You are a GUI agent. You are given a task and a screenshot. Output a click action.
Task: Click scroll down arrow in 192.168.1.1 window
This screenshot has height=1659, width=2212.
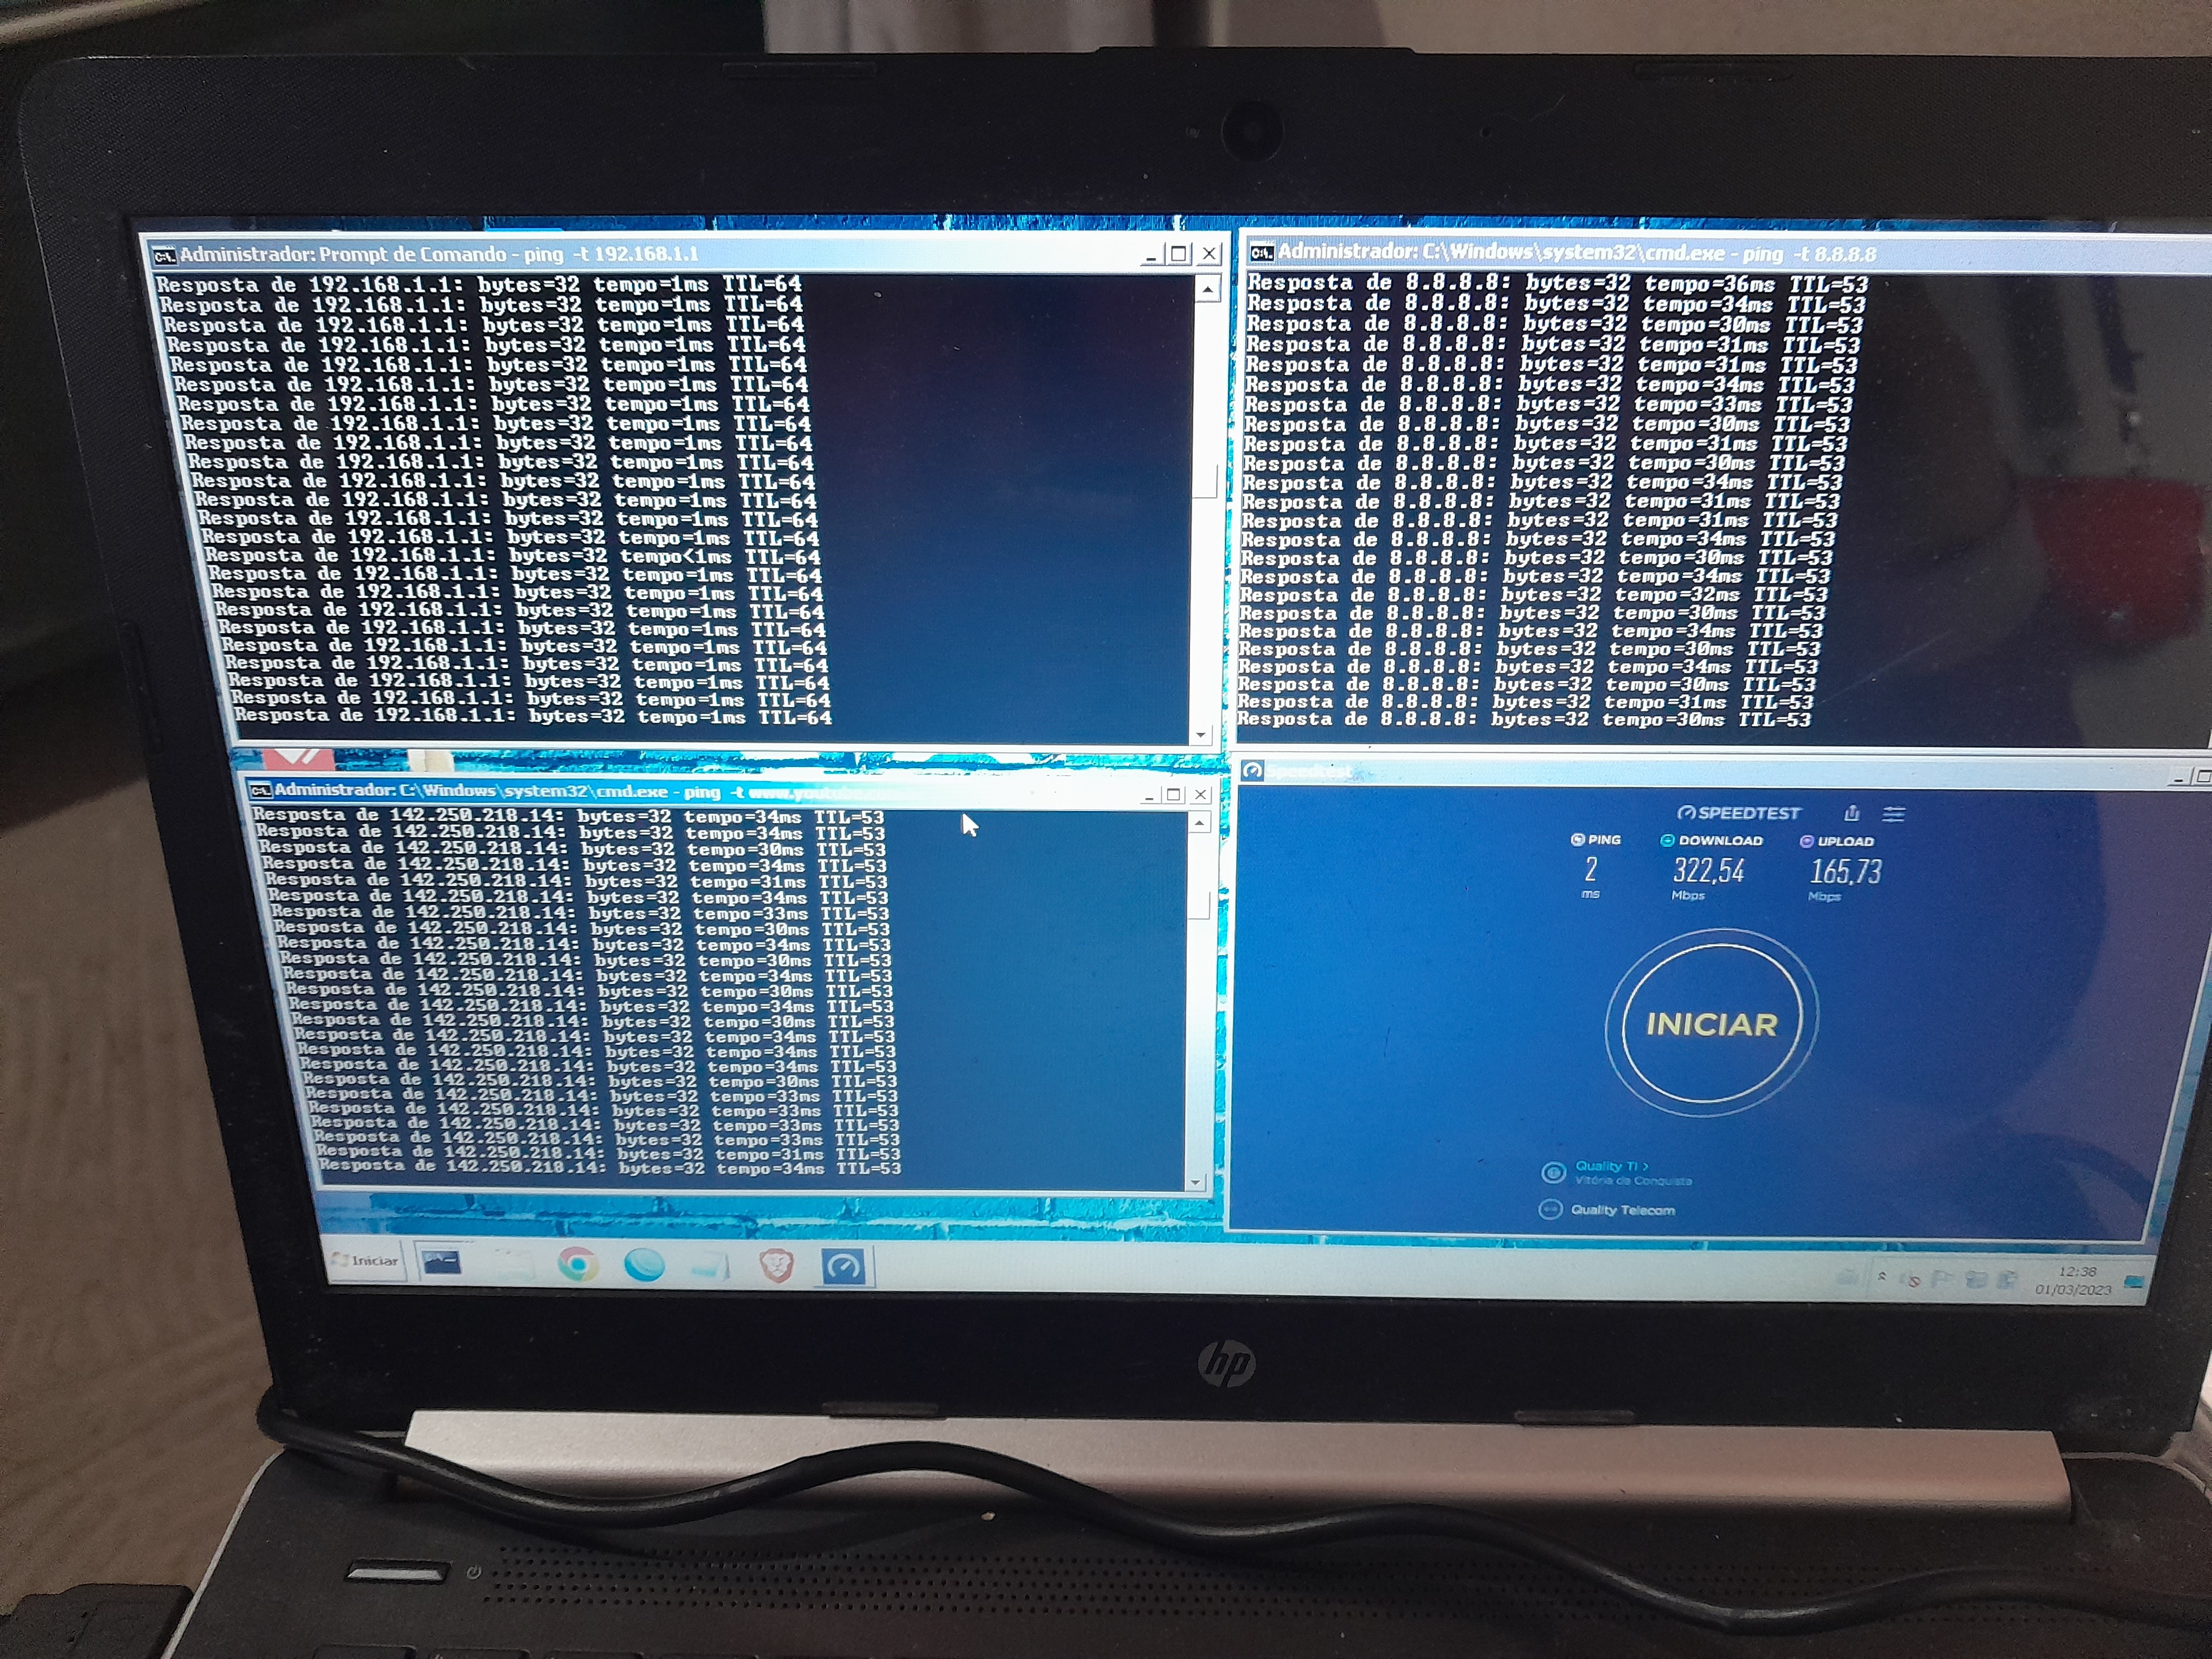coord(1201,735)
